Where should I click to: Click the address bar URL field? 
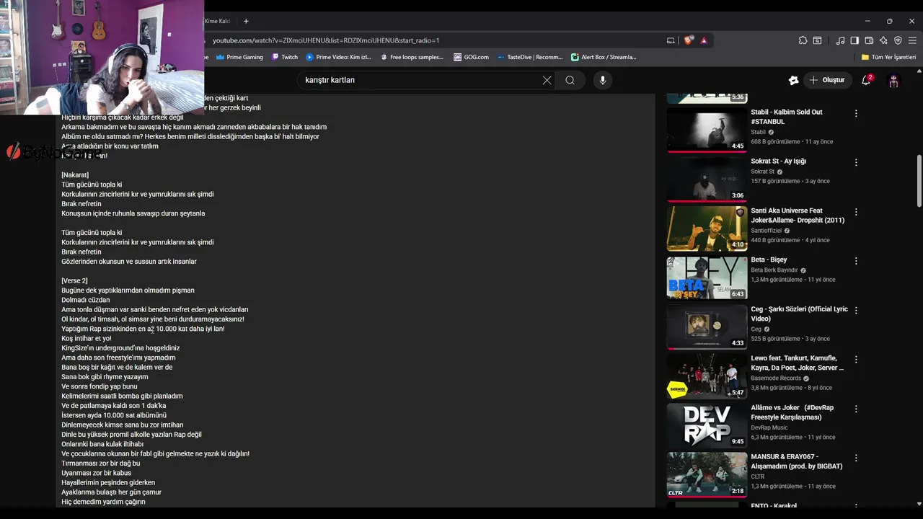pyautogui.click(x=433, y=40)
